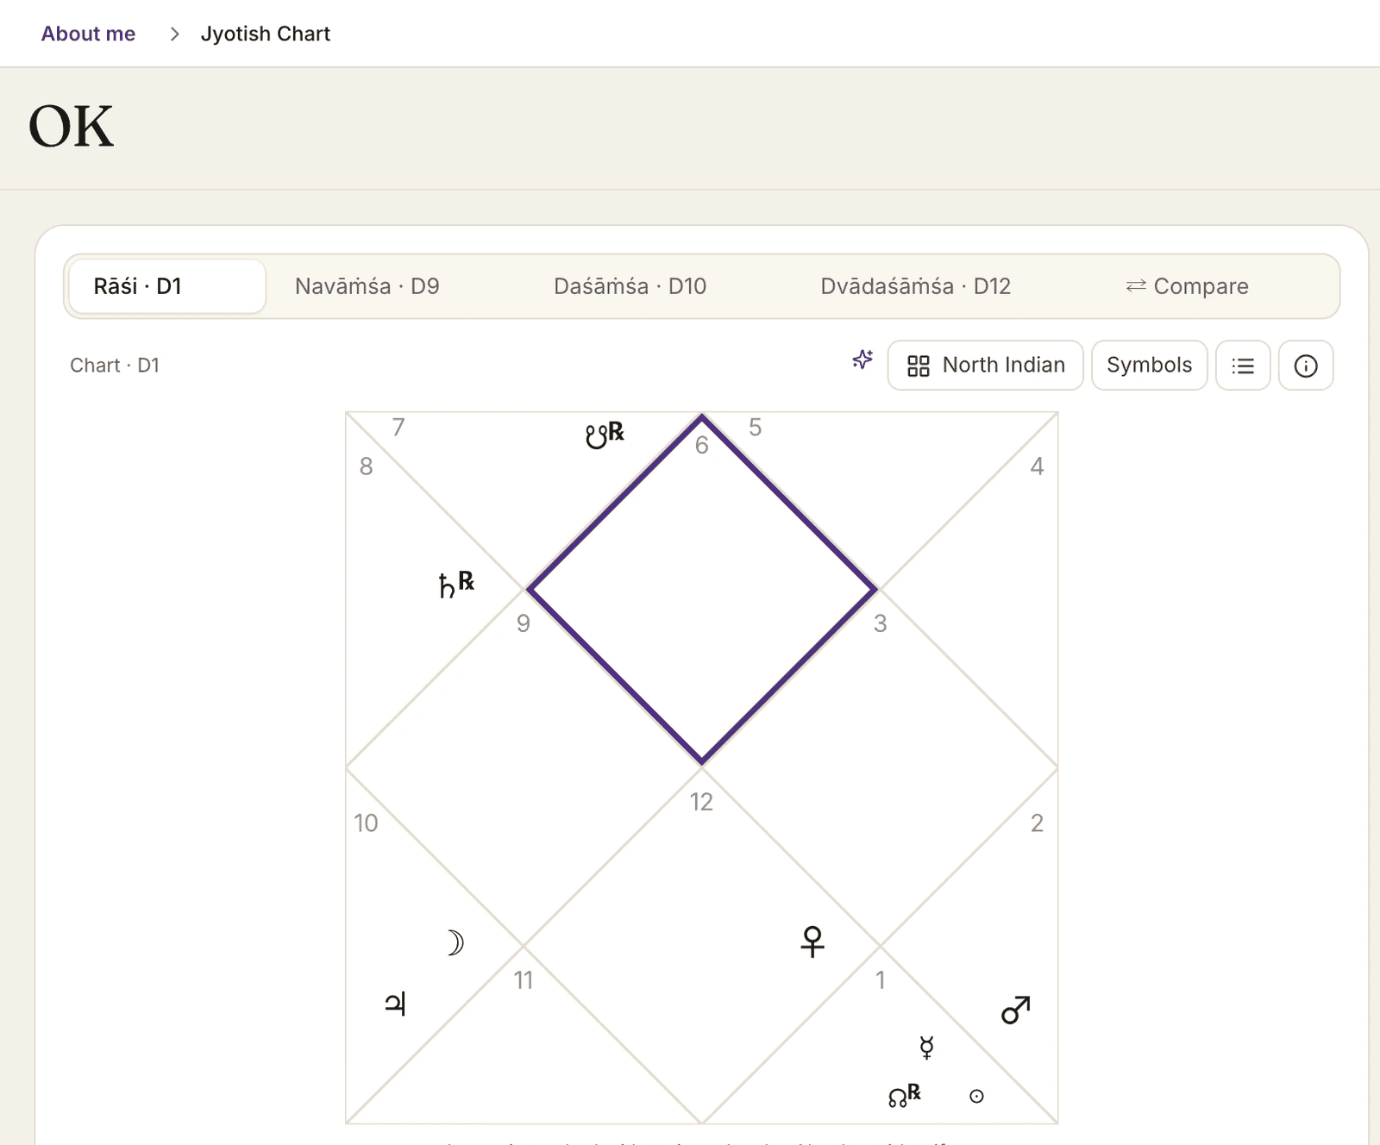Image resolution: width=1380 pixels, height=1145 pixels.
Task: Click the Saturn retrograde symbol
Action: [x=456, y=585]
